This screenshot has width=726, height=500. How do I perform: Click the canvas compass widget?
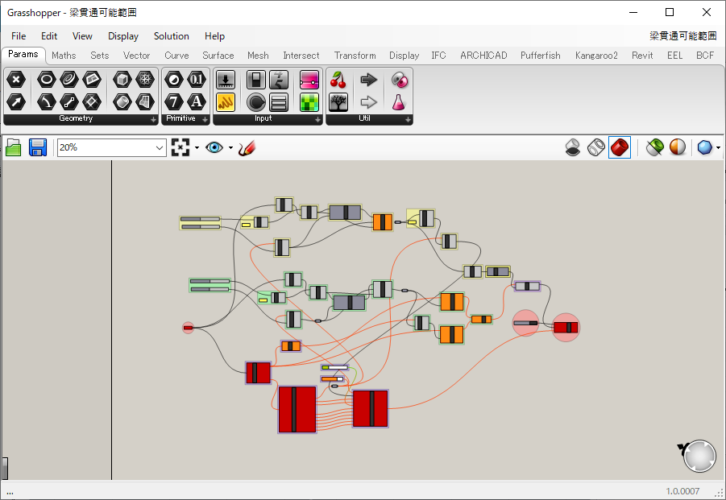tap(699, 456)
